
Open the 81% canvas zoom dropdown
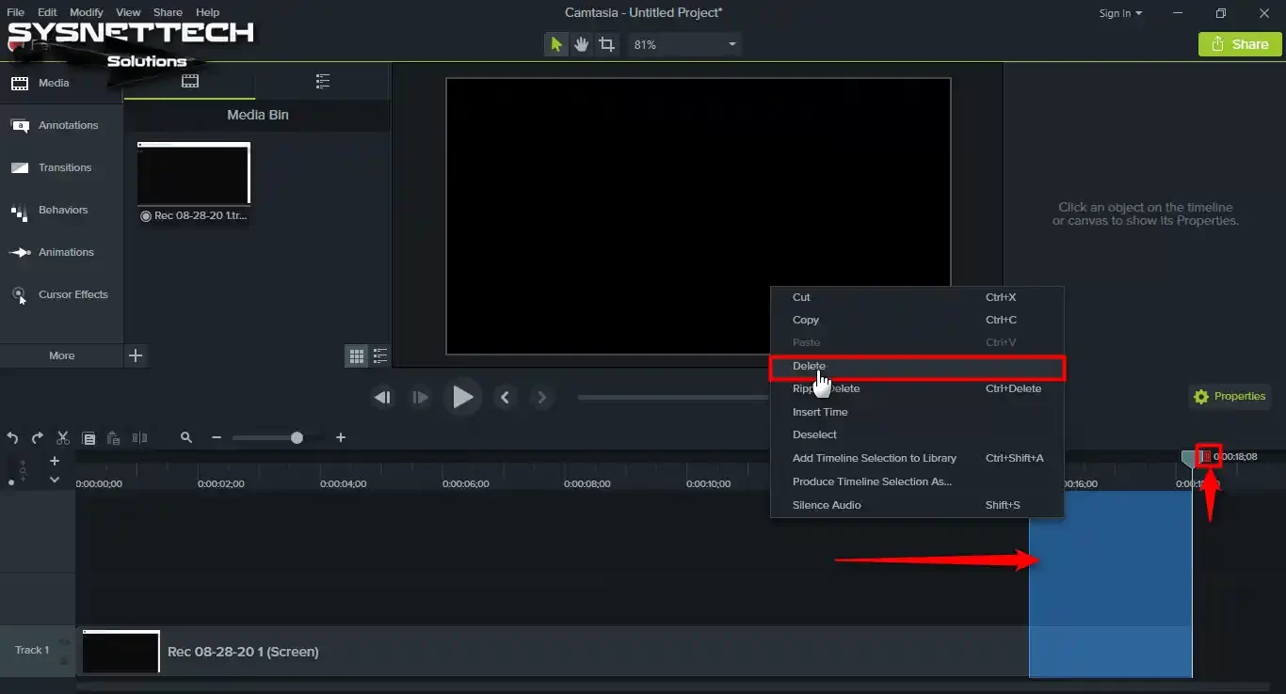pos(684,44)
